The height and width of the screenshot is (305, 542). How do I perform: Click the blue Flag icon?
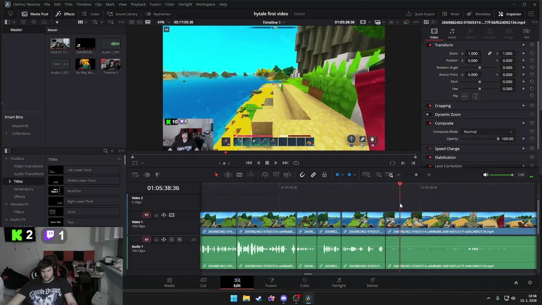pos(337,175)
